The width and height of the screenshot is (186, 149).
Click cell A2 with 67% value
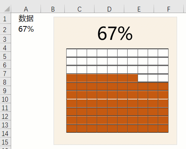(x=26, y=29)
